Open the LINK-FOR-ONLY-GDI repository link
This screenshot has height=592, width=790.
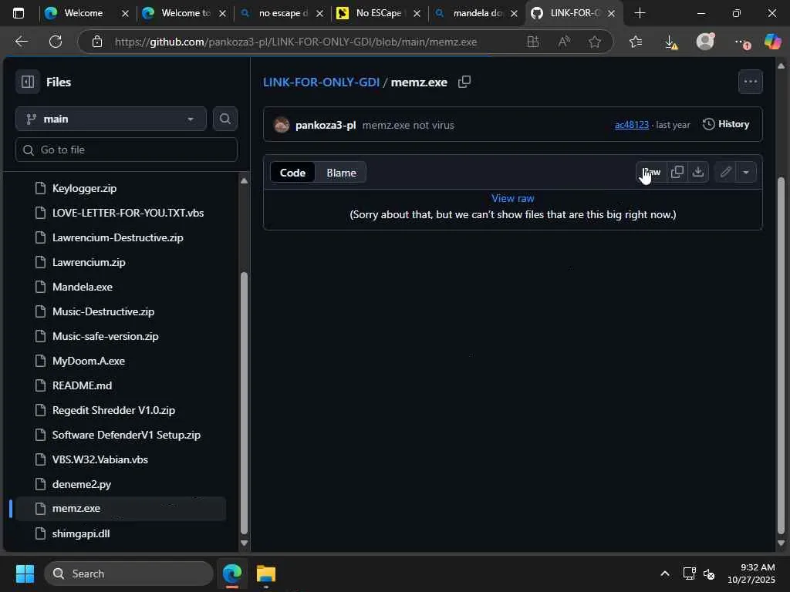321,82
